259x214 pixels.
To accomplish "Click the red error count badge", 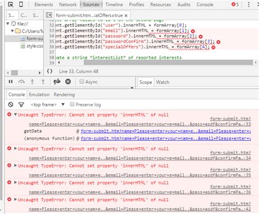I will [235, 4].
